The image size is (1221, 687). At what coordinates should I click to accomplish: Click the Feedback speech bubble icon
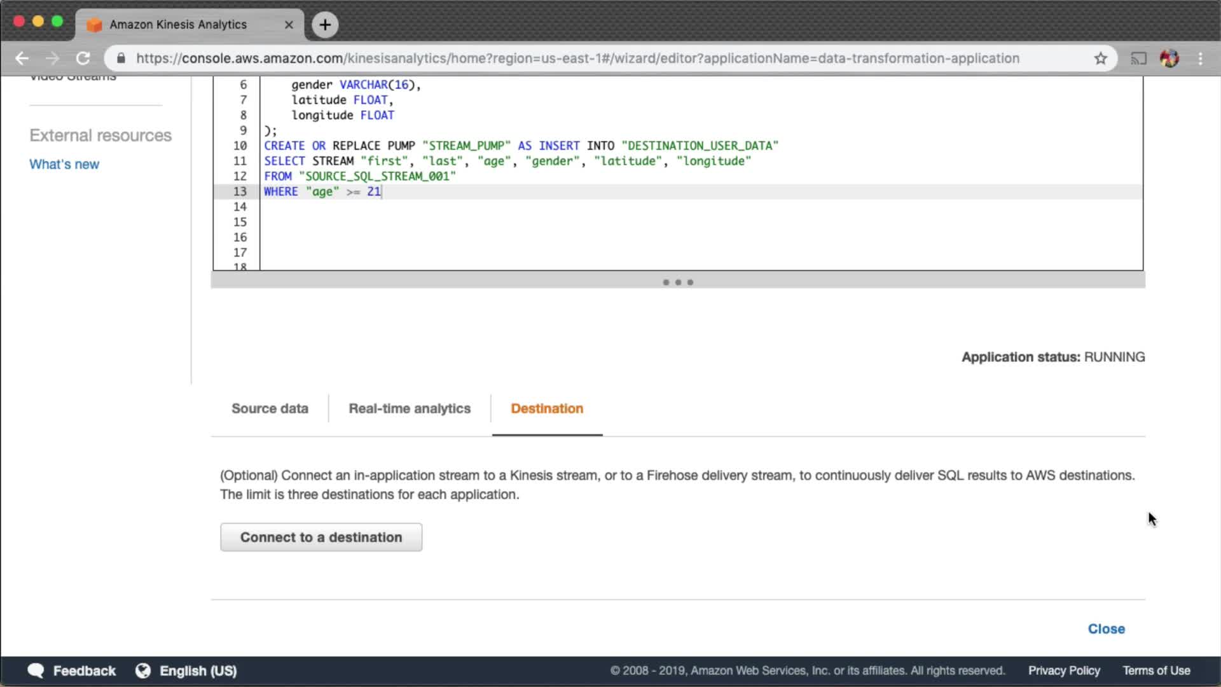36,670
